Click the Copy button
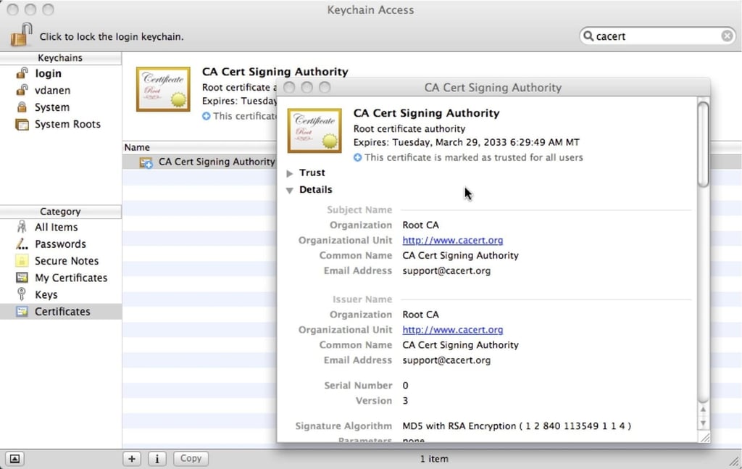 pos(191,458)
